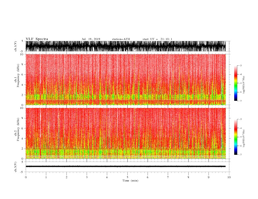Click the "1" tick on the time axis
This screenshot has width=258, height=199.
click(x=46, y=177)
